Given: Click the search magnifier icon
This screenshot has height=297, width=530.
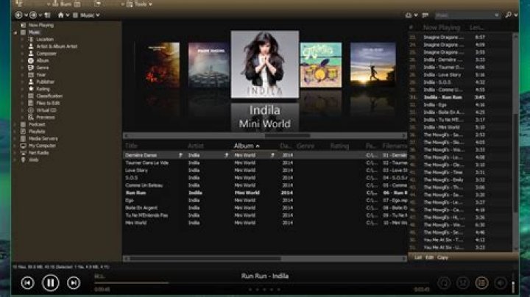Looking at the screenshot, I should tap(508, 15).
